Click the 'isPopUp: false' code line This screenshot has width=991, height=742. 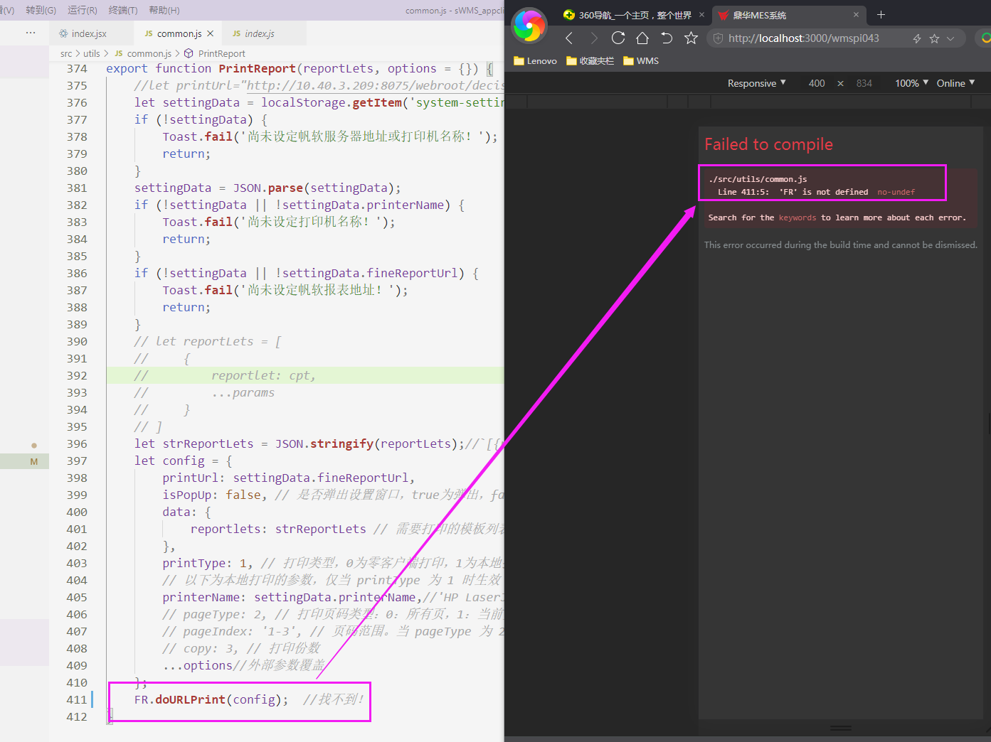click(x=214, y=495)
